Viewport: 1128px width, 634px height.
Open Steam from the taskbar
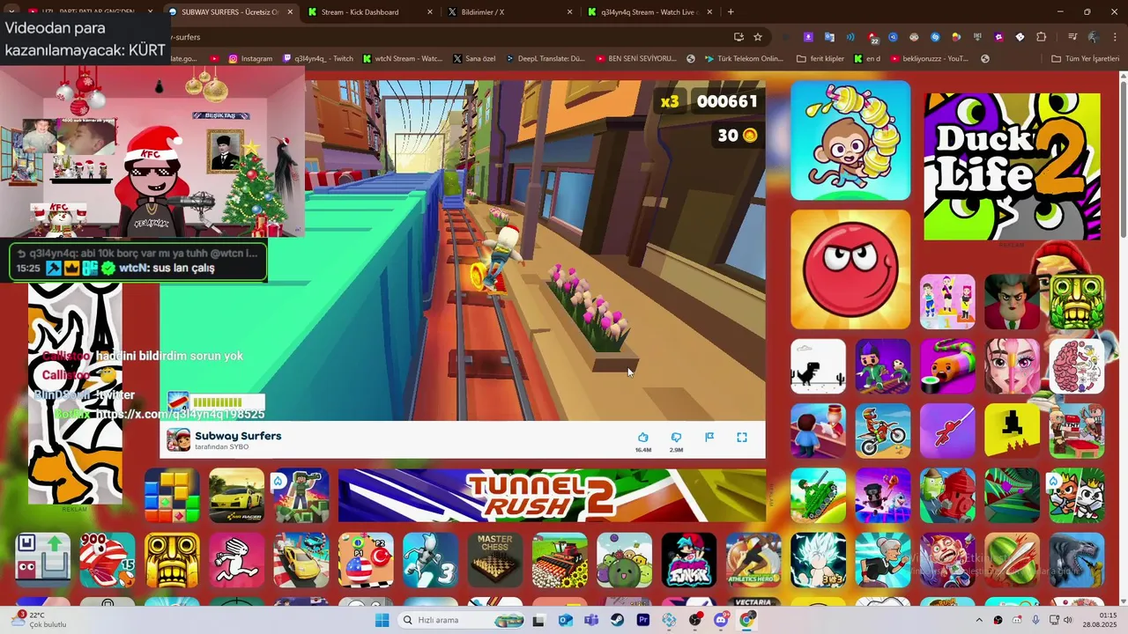617,620
